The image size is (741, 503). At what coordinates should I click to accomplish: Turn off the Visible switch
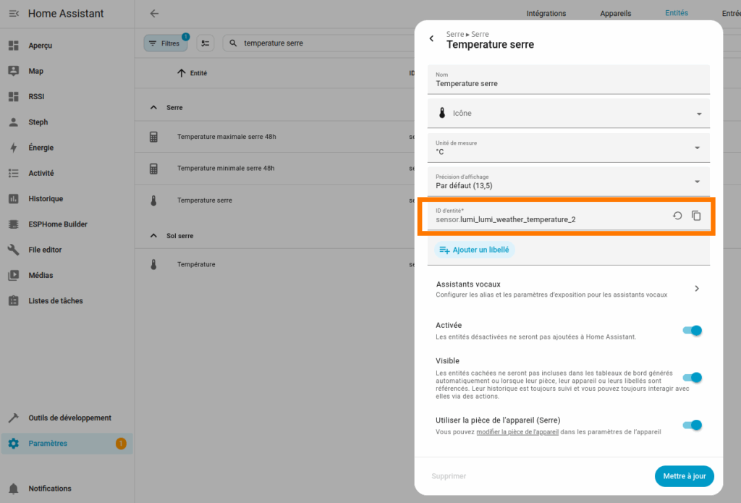(x=692, y=377)
